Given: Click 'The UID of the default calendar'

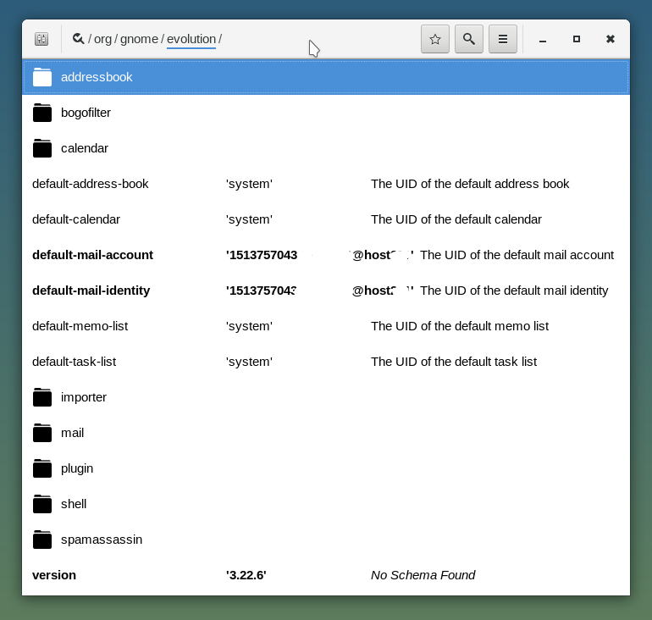Looking at the screenshot, I should (x=456, y=219).
